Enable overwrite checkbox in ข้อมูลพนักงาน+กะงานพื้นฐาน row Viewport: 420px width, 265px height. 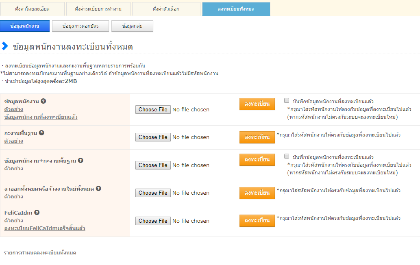point(287,156)
